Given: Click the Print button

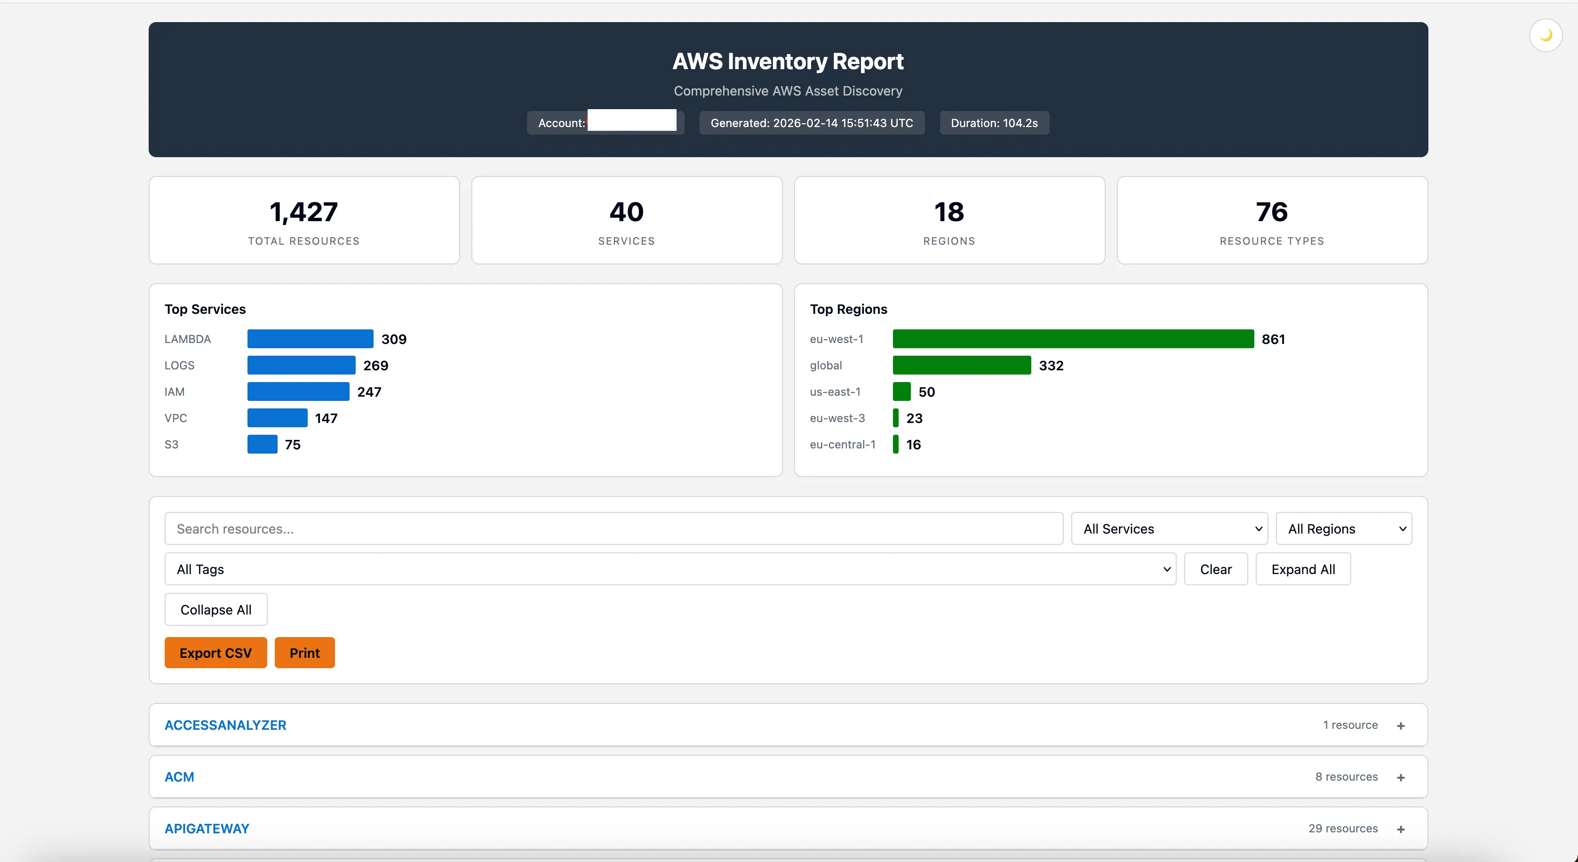Looking at the screenshot, I should click(x=304, y=652).
